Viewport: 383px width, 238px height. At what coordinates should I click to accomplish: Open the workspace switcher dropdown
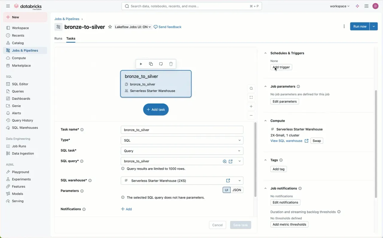(x=340, y=6)
